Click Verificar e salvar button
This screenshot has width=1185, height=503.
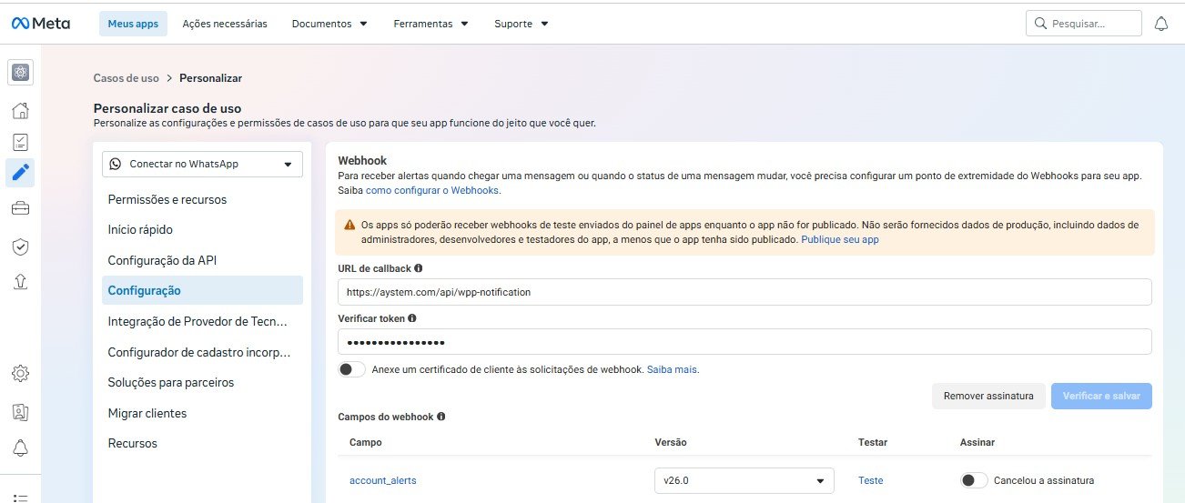(x=1101, y=396)
